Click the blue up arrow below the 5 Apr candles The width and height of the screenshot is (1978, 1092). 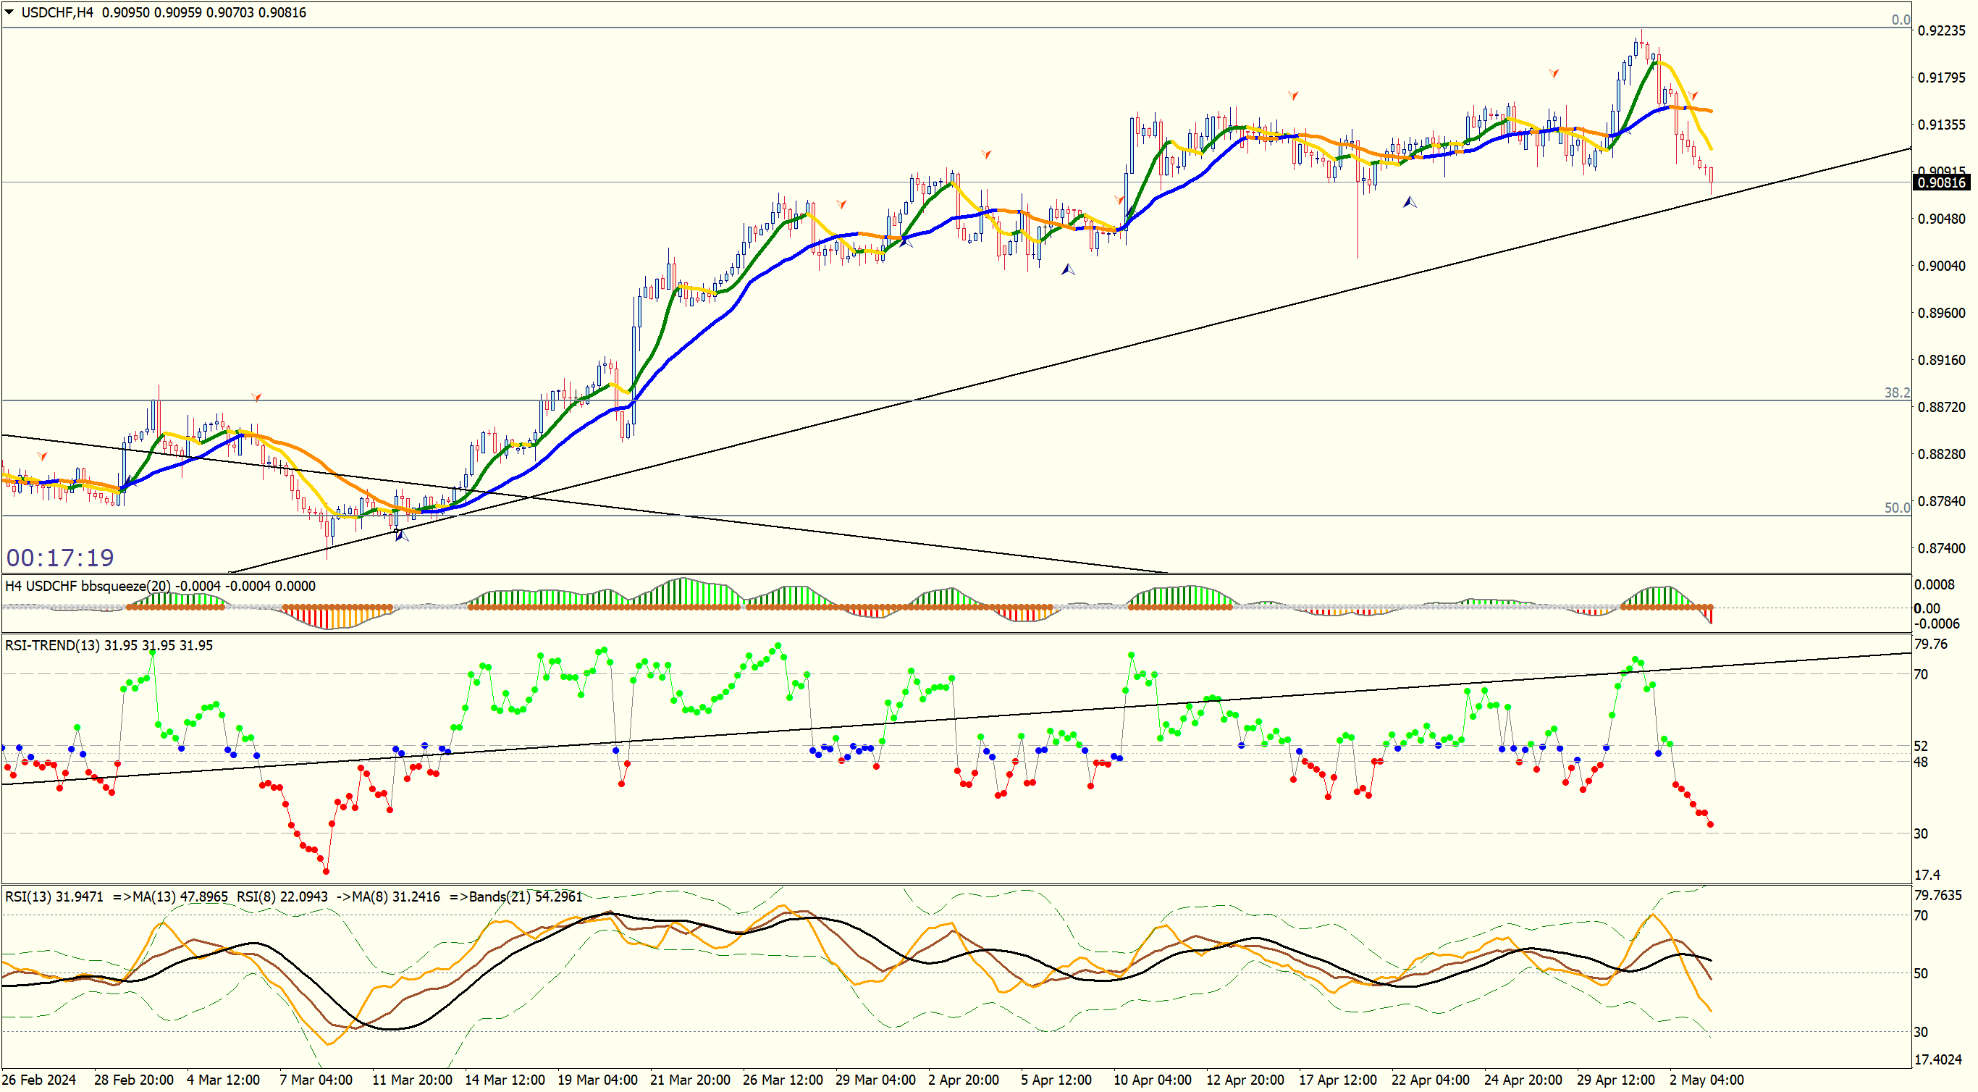[x=1068, y=269]
